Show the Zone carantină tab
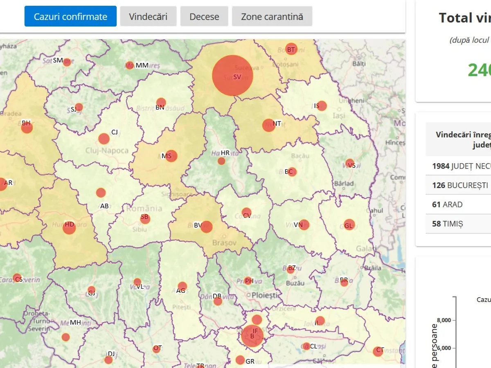Image resolution: width=491 pixels, height=368 pixels. click(272, 16)
